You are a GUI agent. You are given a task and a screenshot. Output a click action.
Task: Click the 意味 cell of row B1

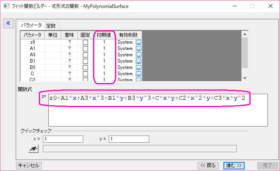69,61
